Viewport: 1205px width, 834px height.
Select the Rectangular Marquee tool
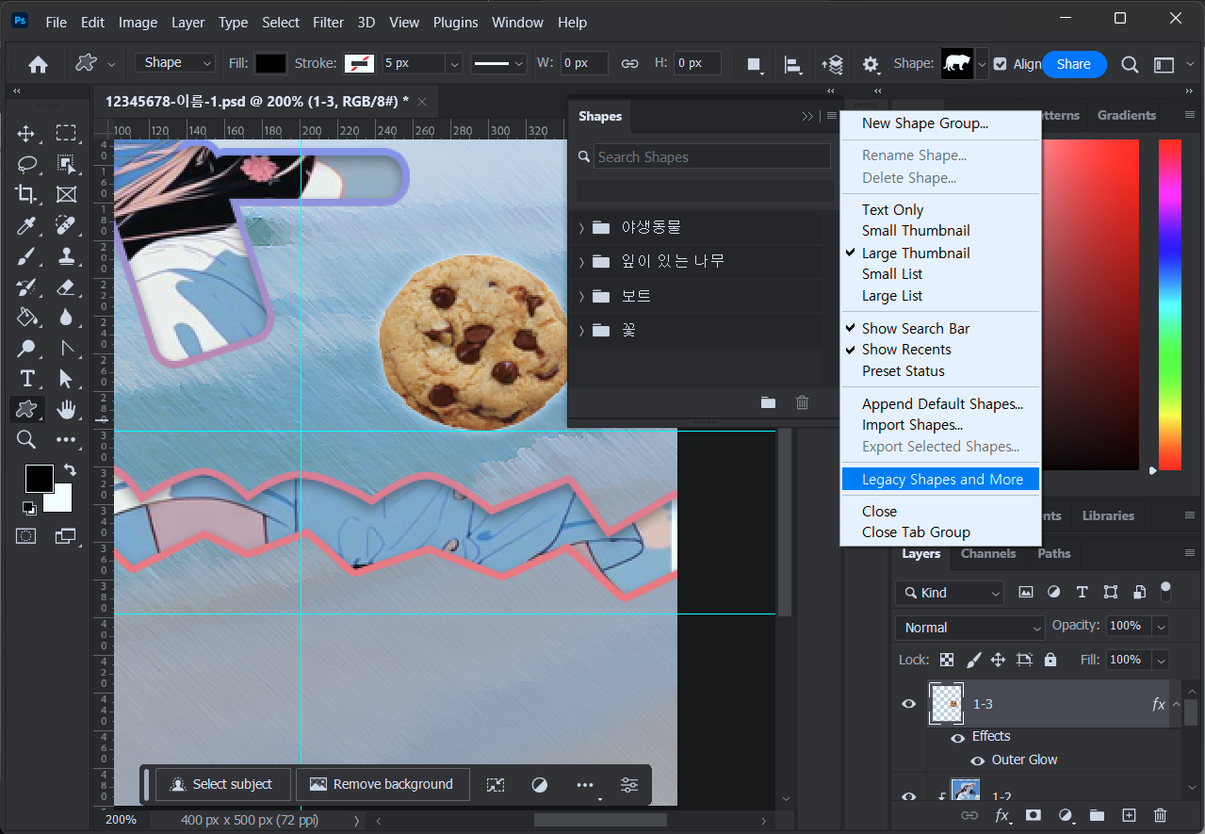tap(66, 133)
